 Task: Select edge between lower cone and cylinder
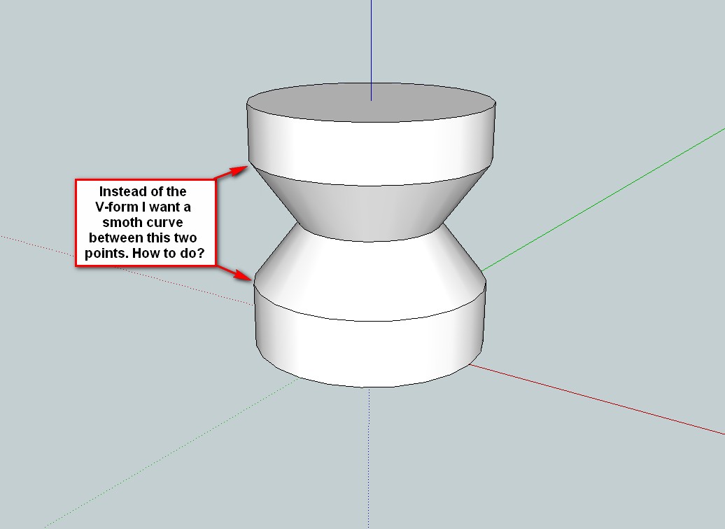click(369, 321)
